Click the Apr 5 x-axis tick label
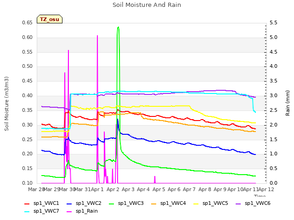Image resolution: width=294 pixels, height=220 pixels. pyautogui.click(x=158, y=189)
